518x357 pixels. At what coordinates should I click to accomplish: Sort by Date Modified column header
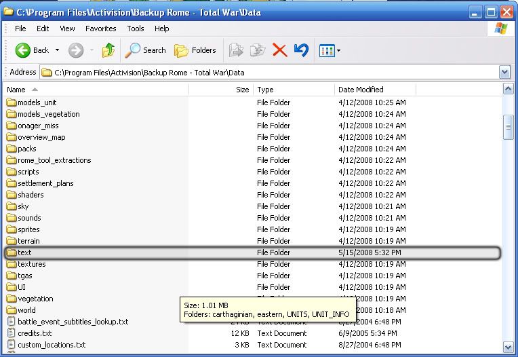click(x=376, y=90)
